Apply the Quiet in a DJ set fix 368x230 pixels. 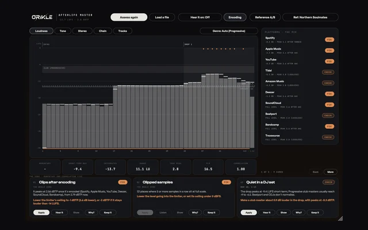pos(249,212)
